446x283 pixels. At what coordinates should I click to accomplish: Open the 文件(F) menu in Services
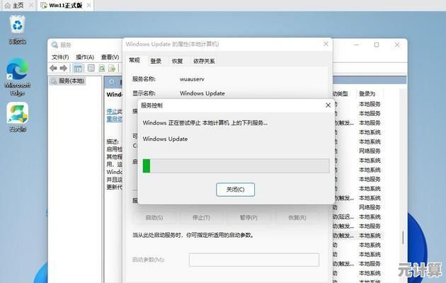point(60,57)
